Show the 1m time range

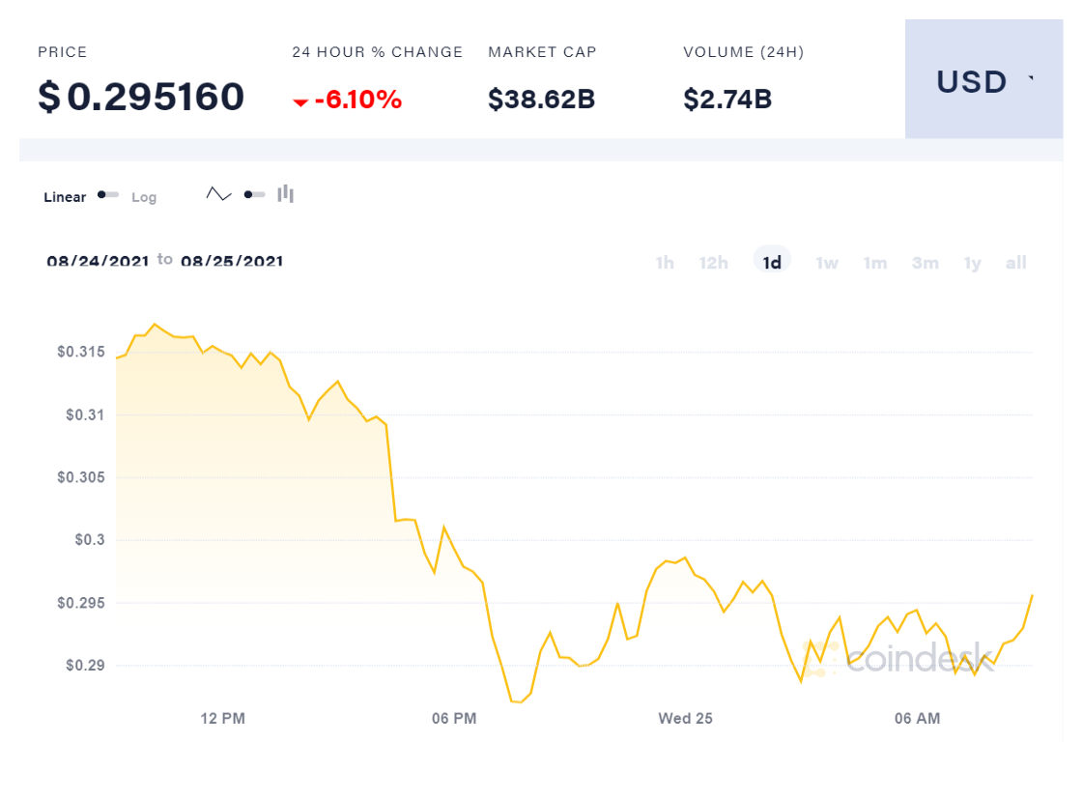[x=875, y=263]
